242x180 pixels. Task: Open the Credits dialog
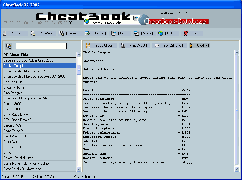pyautogui.click(x=191, y=46)
